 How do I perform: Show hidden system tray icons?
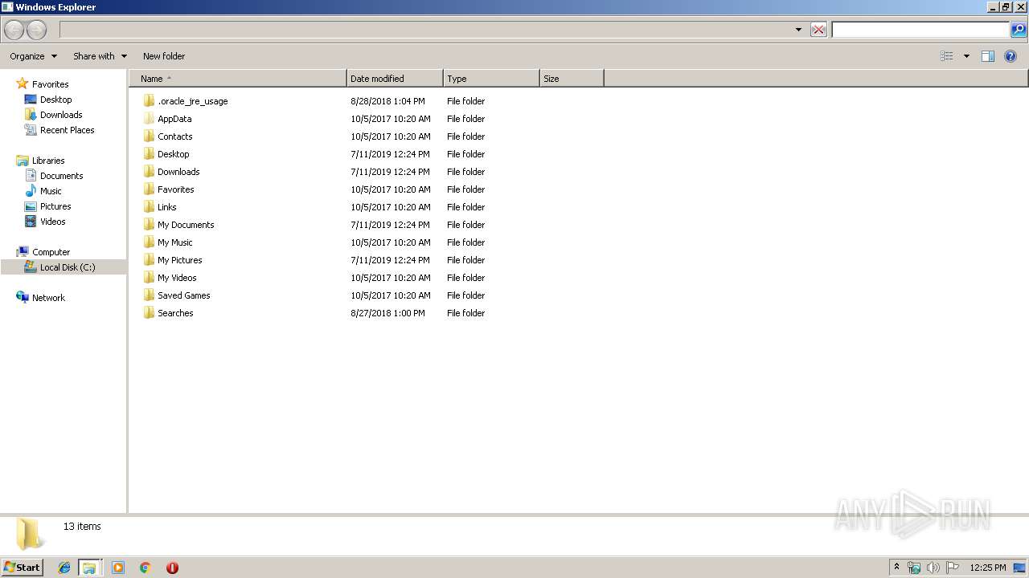click(897, 568)
